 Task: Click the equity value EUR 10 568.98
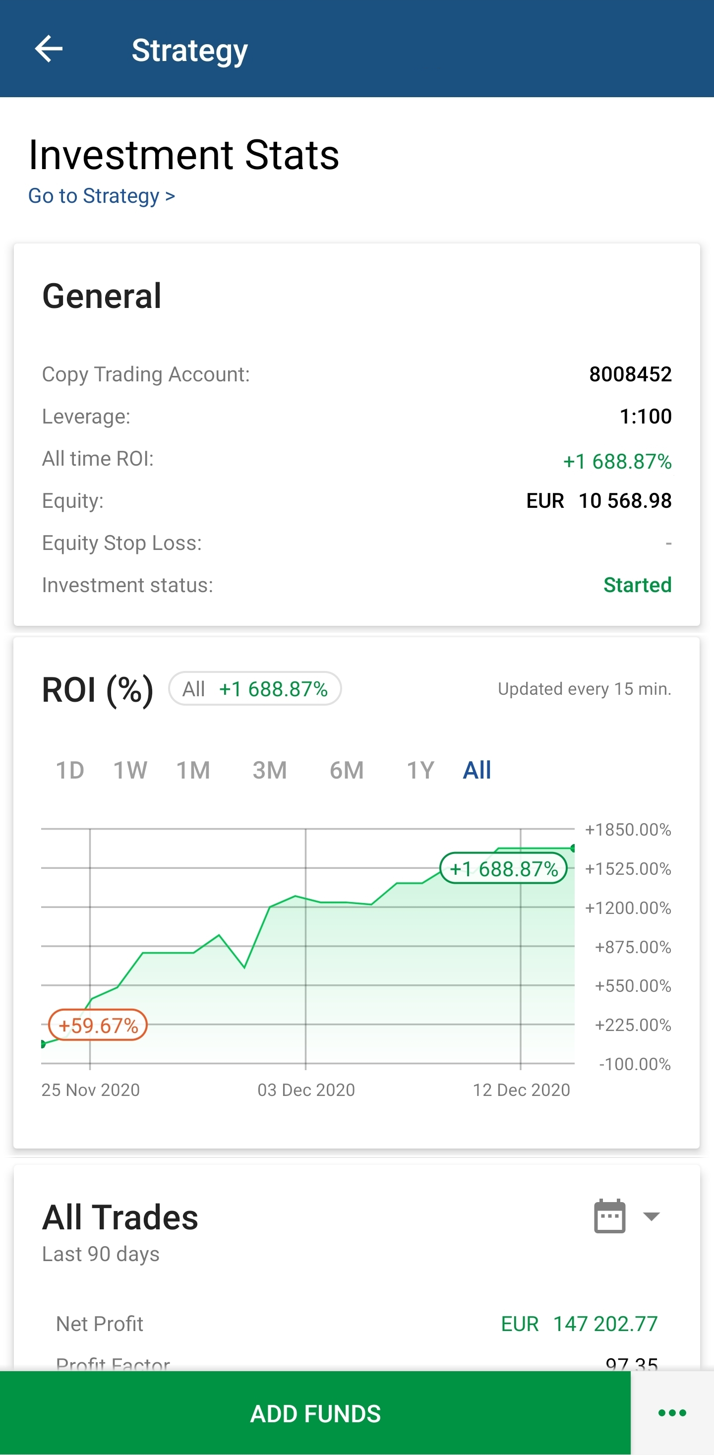(599, 500)
